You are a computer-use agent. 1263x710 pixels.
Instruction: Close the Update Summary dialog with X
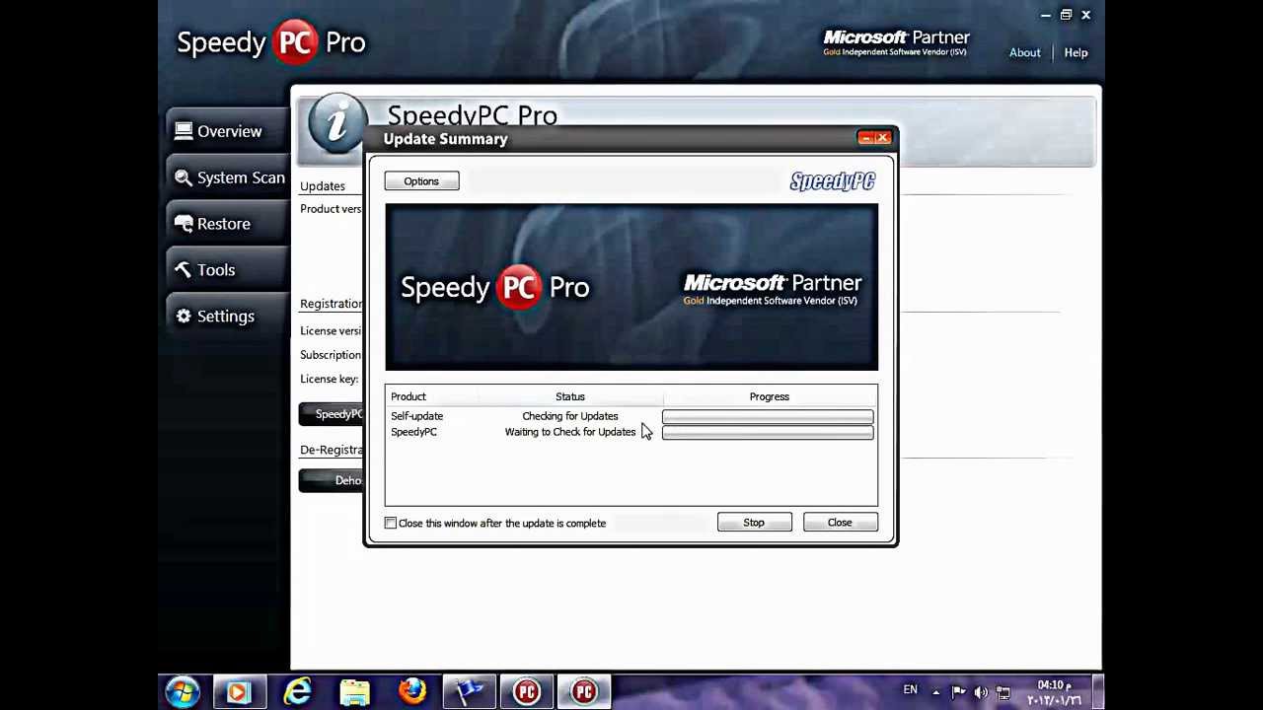[883, 138]
